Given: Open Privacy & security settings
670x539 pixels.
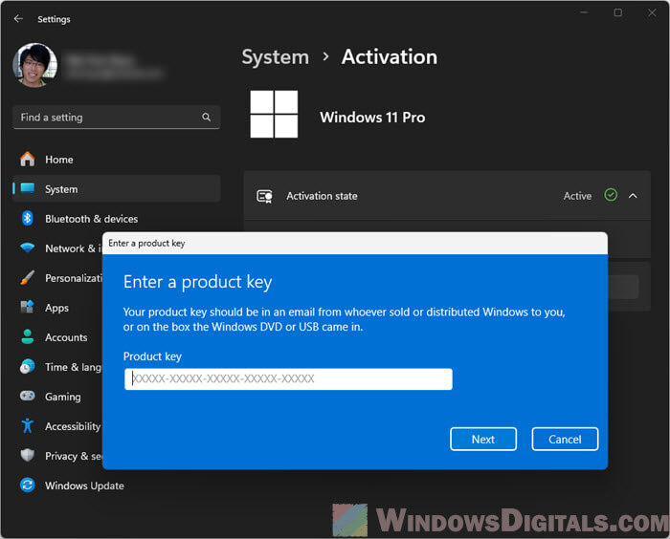Looking at the screenshot, I should (57, 456).
